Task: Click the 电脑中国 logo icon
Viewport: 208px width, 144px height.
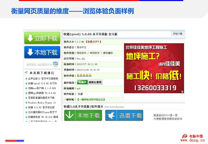Action: coord(185,136)
